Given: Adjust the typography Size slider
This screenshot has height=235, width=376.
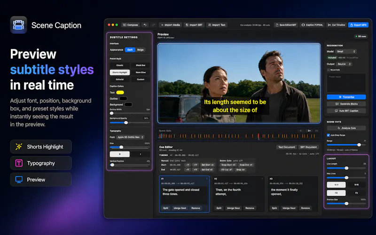Looking at the screenshot, I should pyautogui.click(x=130, y=147).
